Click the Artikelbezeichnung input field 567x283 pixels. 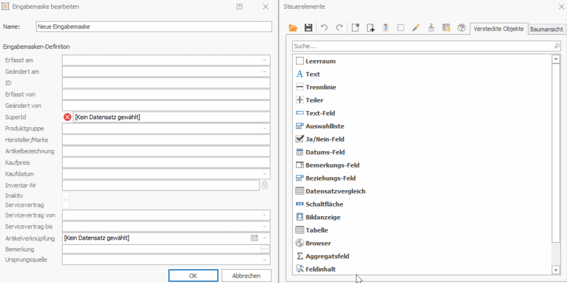tap(166, 151)
